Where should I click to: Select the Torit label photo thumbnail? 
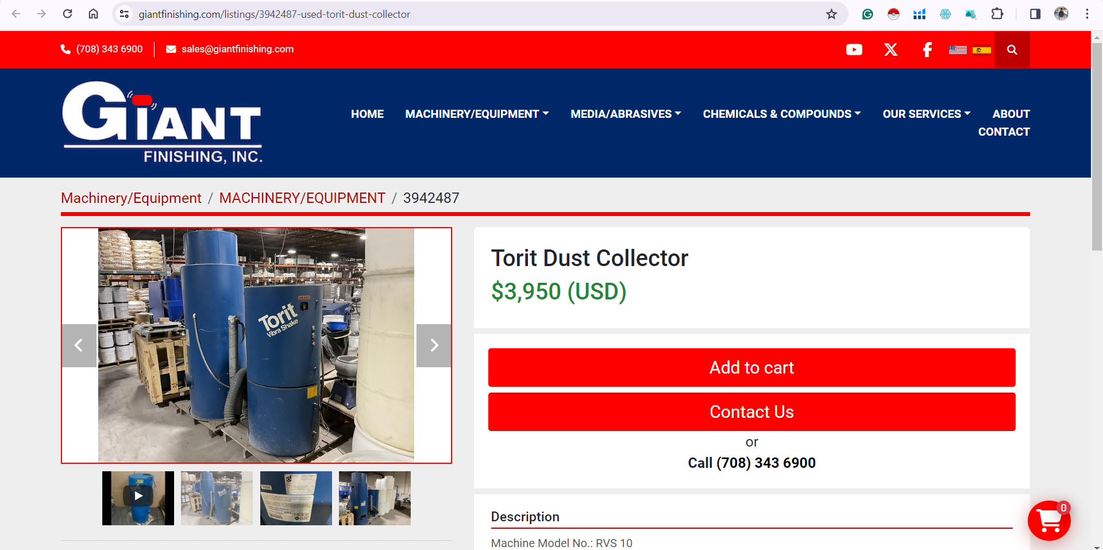click(x=296, y=498)
